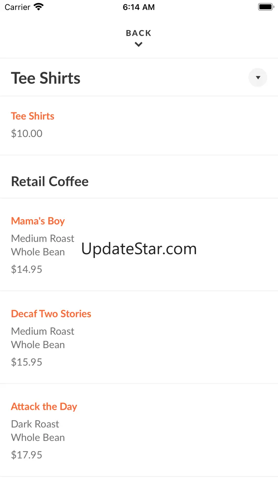
Task: Open the category dropdown arrow beside Tee Shirts
Action: click(x=258, y=77)
